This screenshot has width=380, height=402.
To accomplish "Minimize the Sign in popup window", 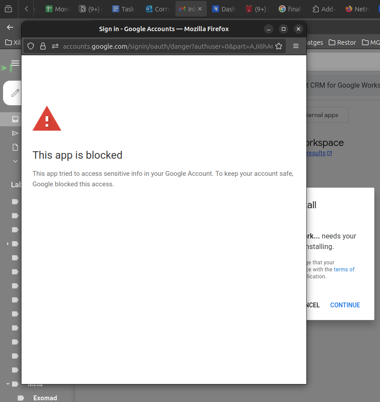I will [x=269, y=29].
